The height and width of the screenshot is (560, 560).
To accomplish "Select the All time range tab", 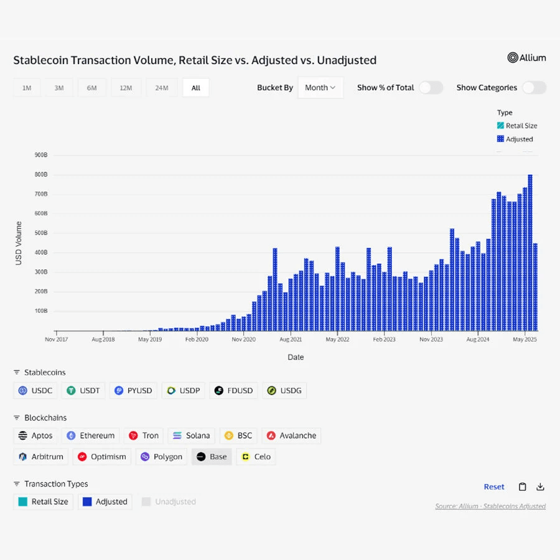I will coord(196,88).
